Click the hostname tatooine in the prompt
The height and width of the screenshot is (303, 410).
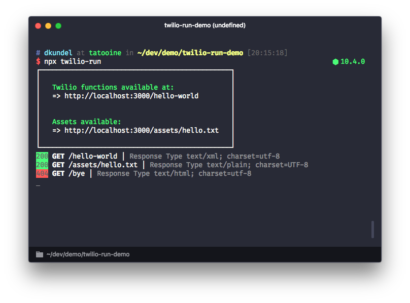(x=105, y=53)
